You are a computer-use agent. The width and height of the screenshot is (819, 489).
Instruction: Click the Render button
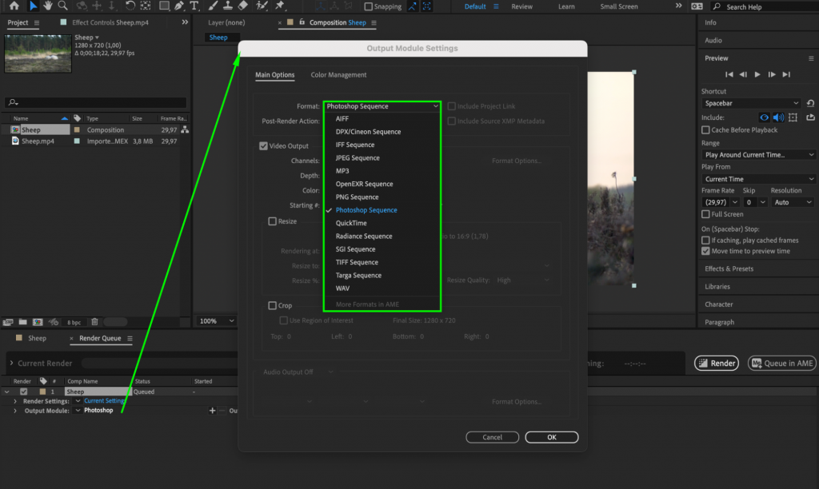[x=716, y=363]
